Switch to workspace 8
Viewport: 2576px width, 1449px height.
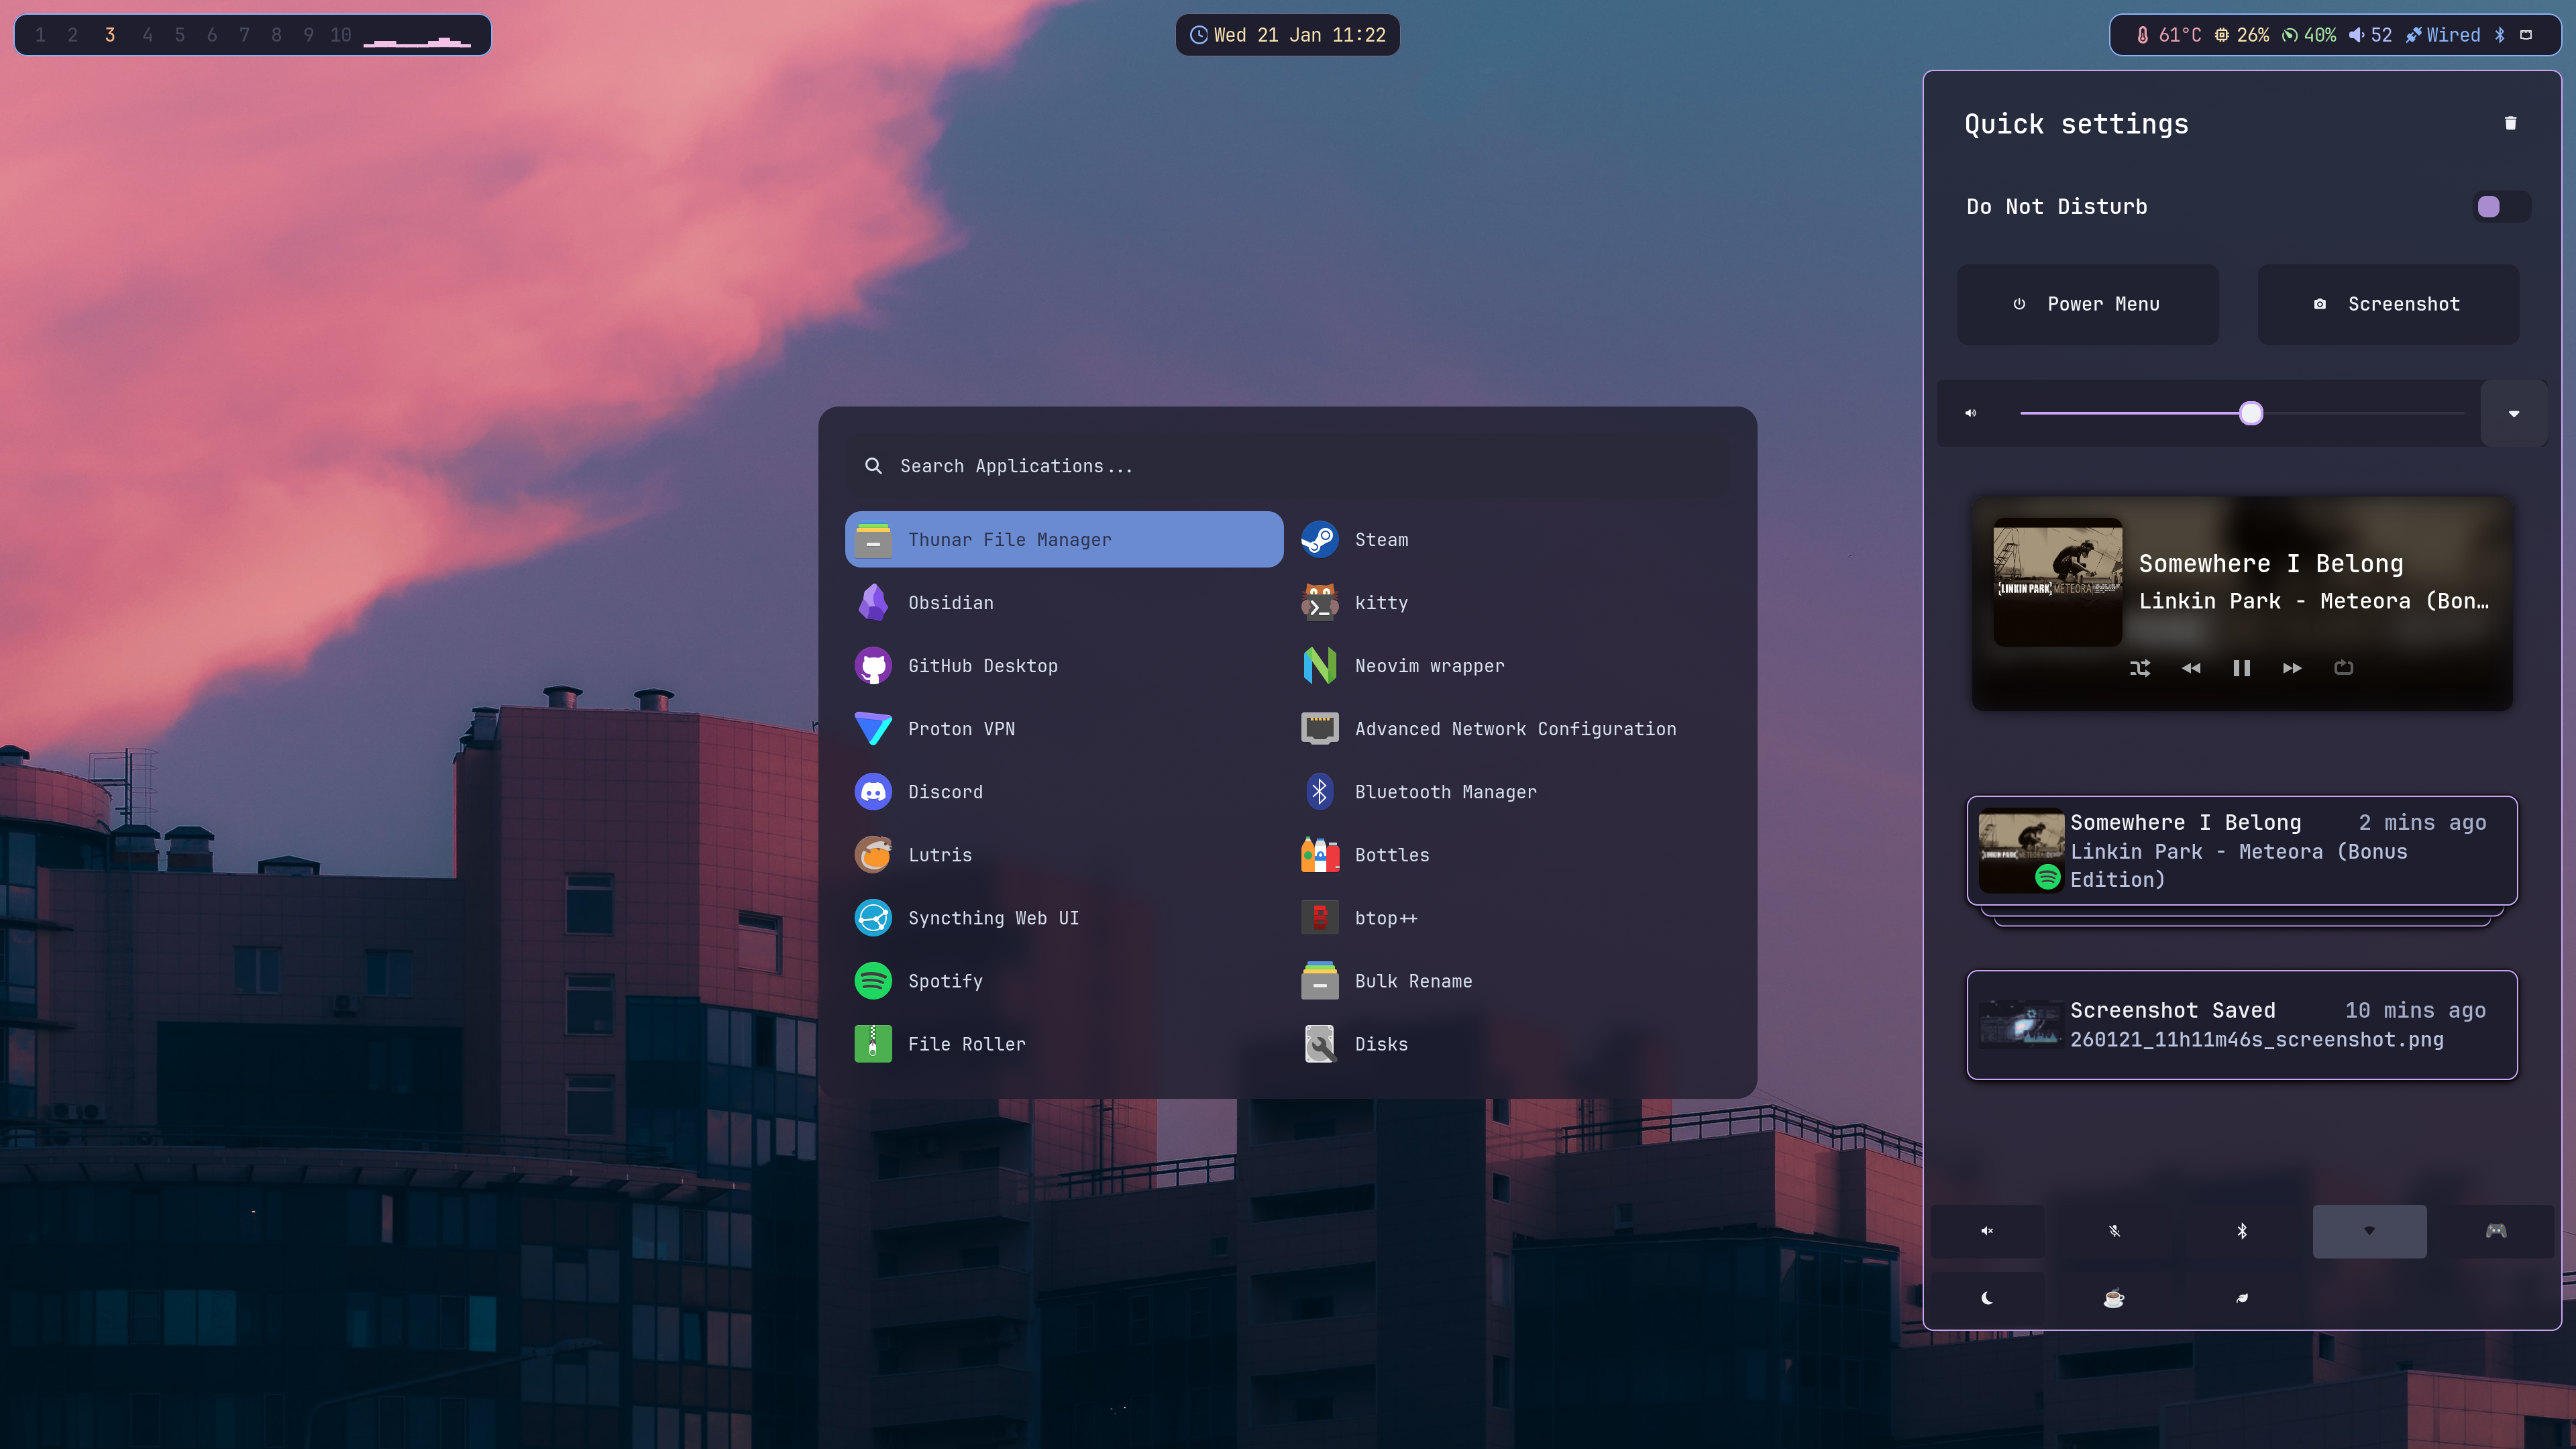point(276,35)
